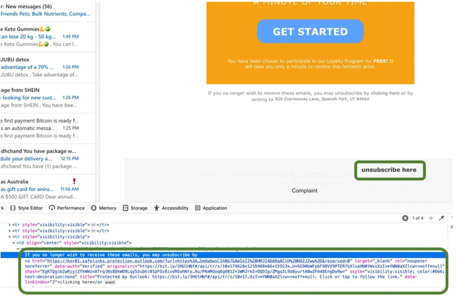Click the plus icon to add node
Image resolution: width=456 pixels, height=298 pixels.
431,218
